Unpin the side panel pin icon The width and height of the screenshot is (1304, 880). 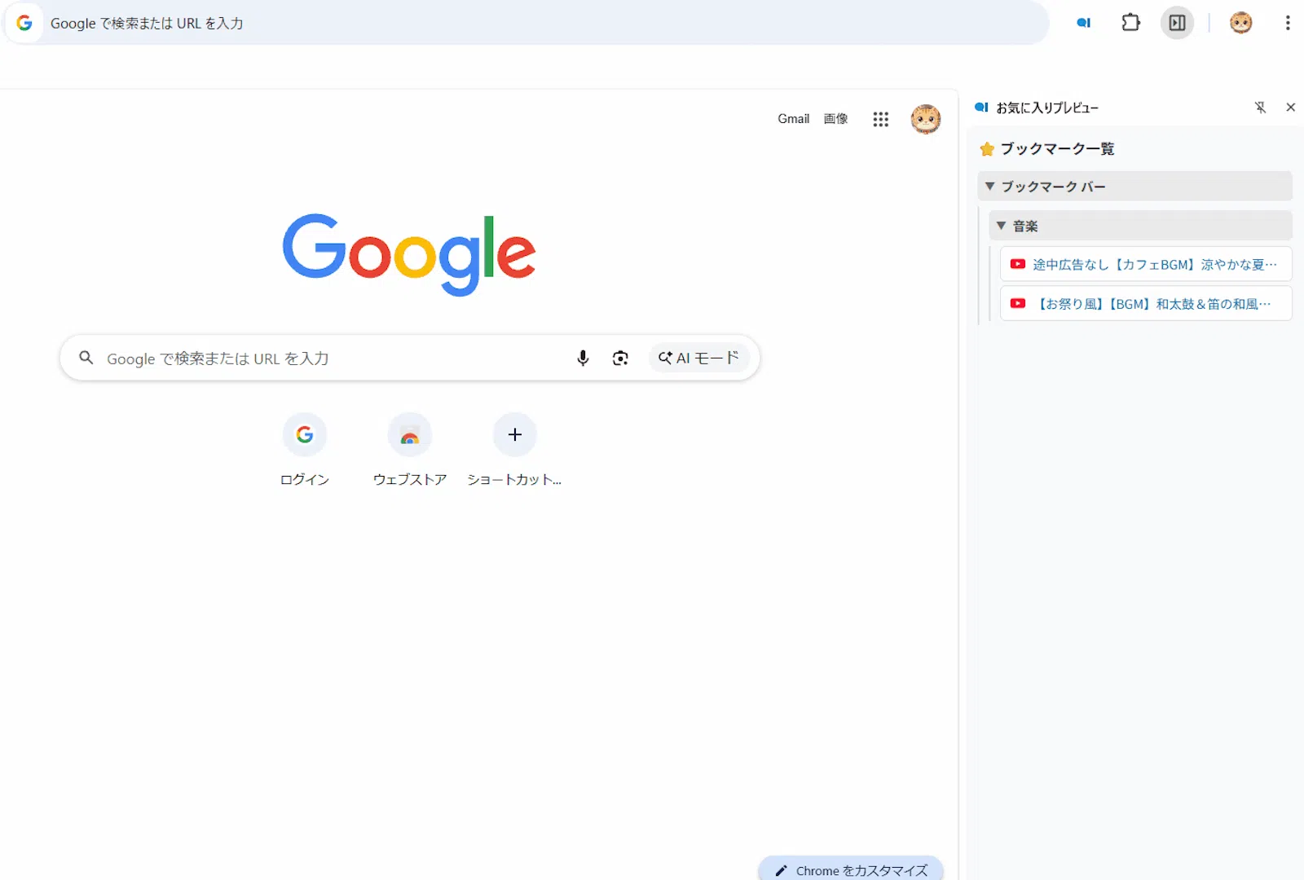click(x=1260, y=108)
